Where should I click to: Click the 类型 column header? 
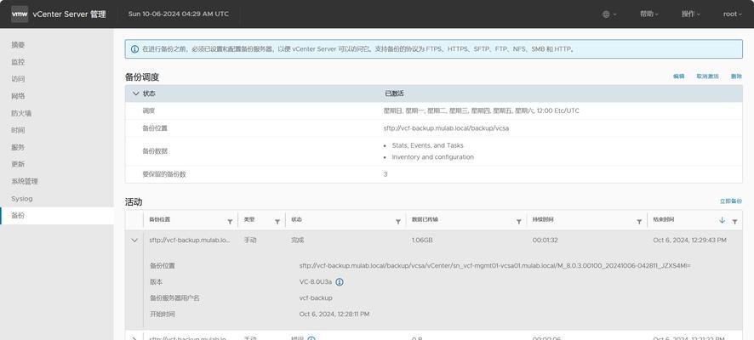(x=248, y=219)
